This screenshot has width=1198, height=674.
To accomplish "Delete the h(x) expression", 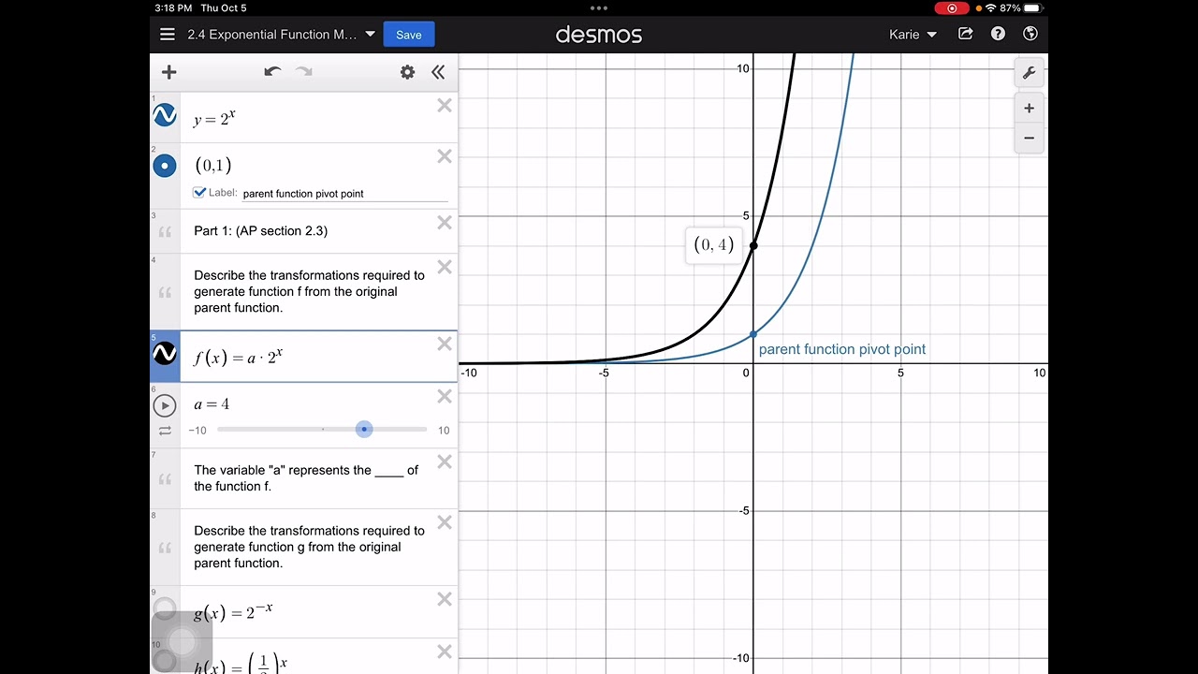I will 445,652.
